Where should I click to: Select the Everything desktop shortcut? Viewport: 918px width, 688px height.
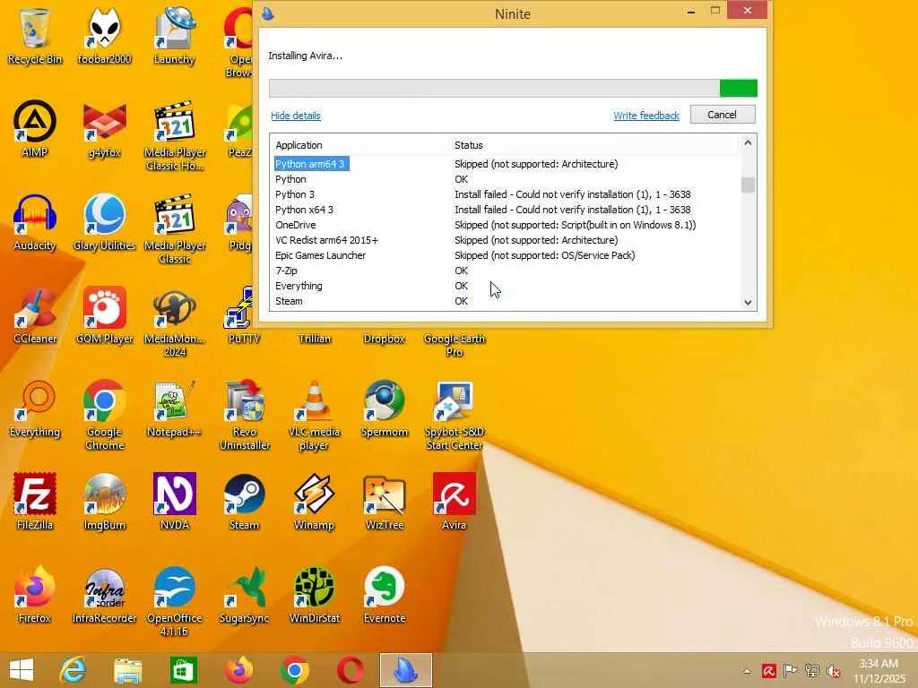[35, 408]
